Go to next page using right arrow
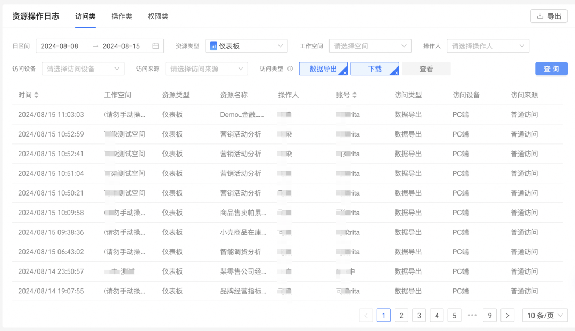This screenshot has height=331, width=575. (x=507, y=316)
